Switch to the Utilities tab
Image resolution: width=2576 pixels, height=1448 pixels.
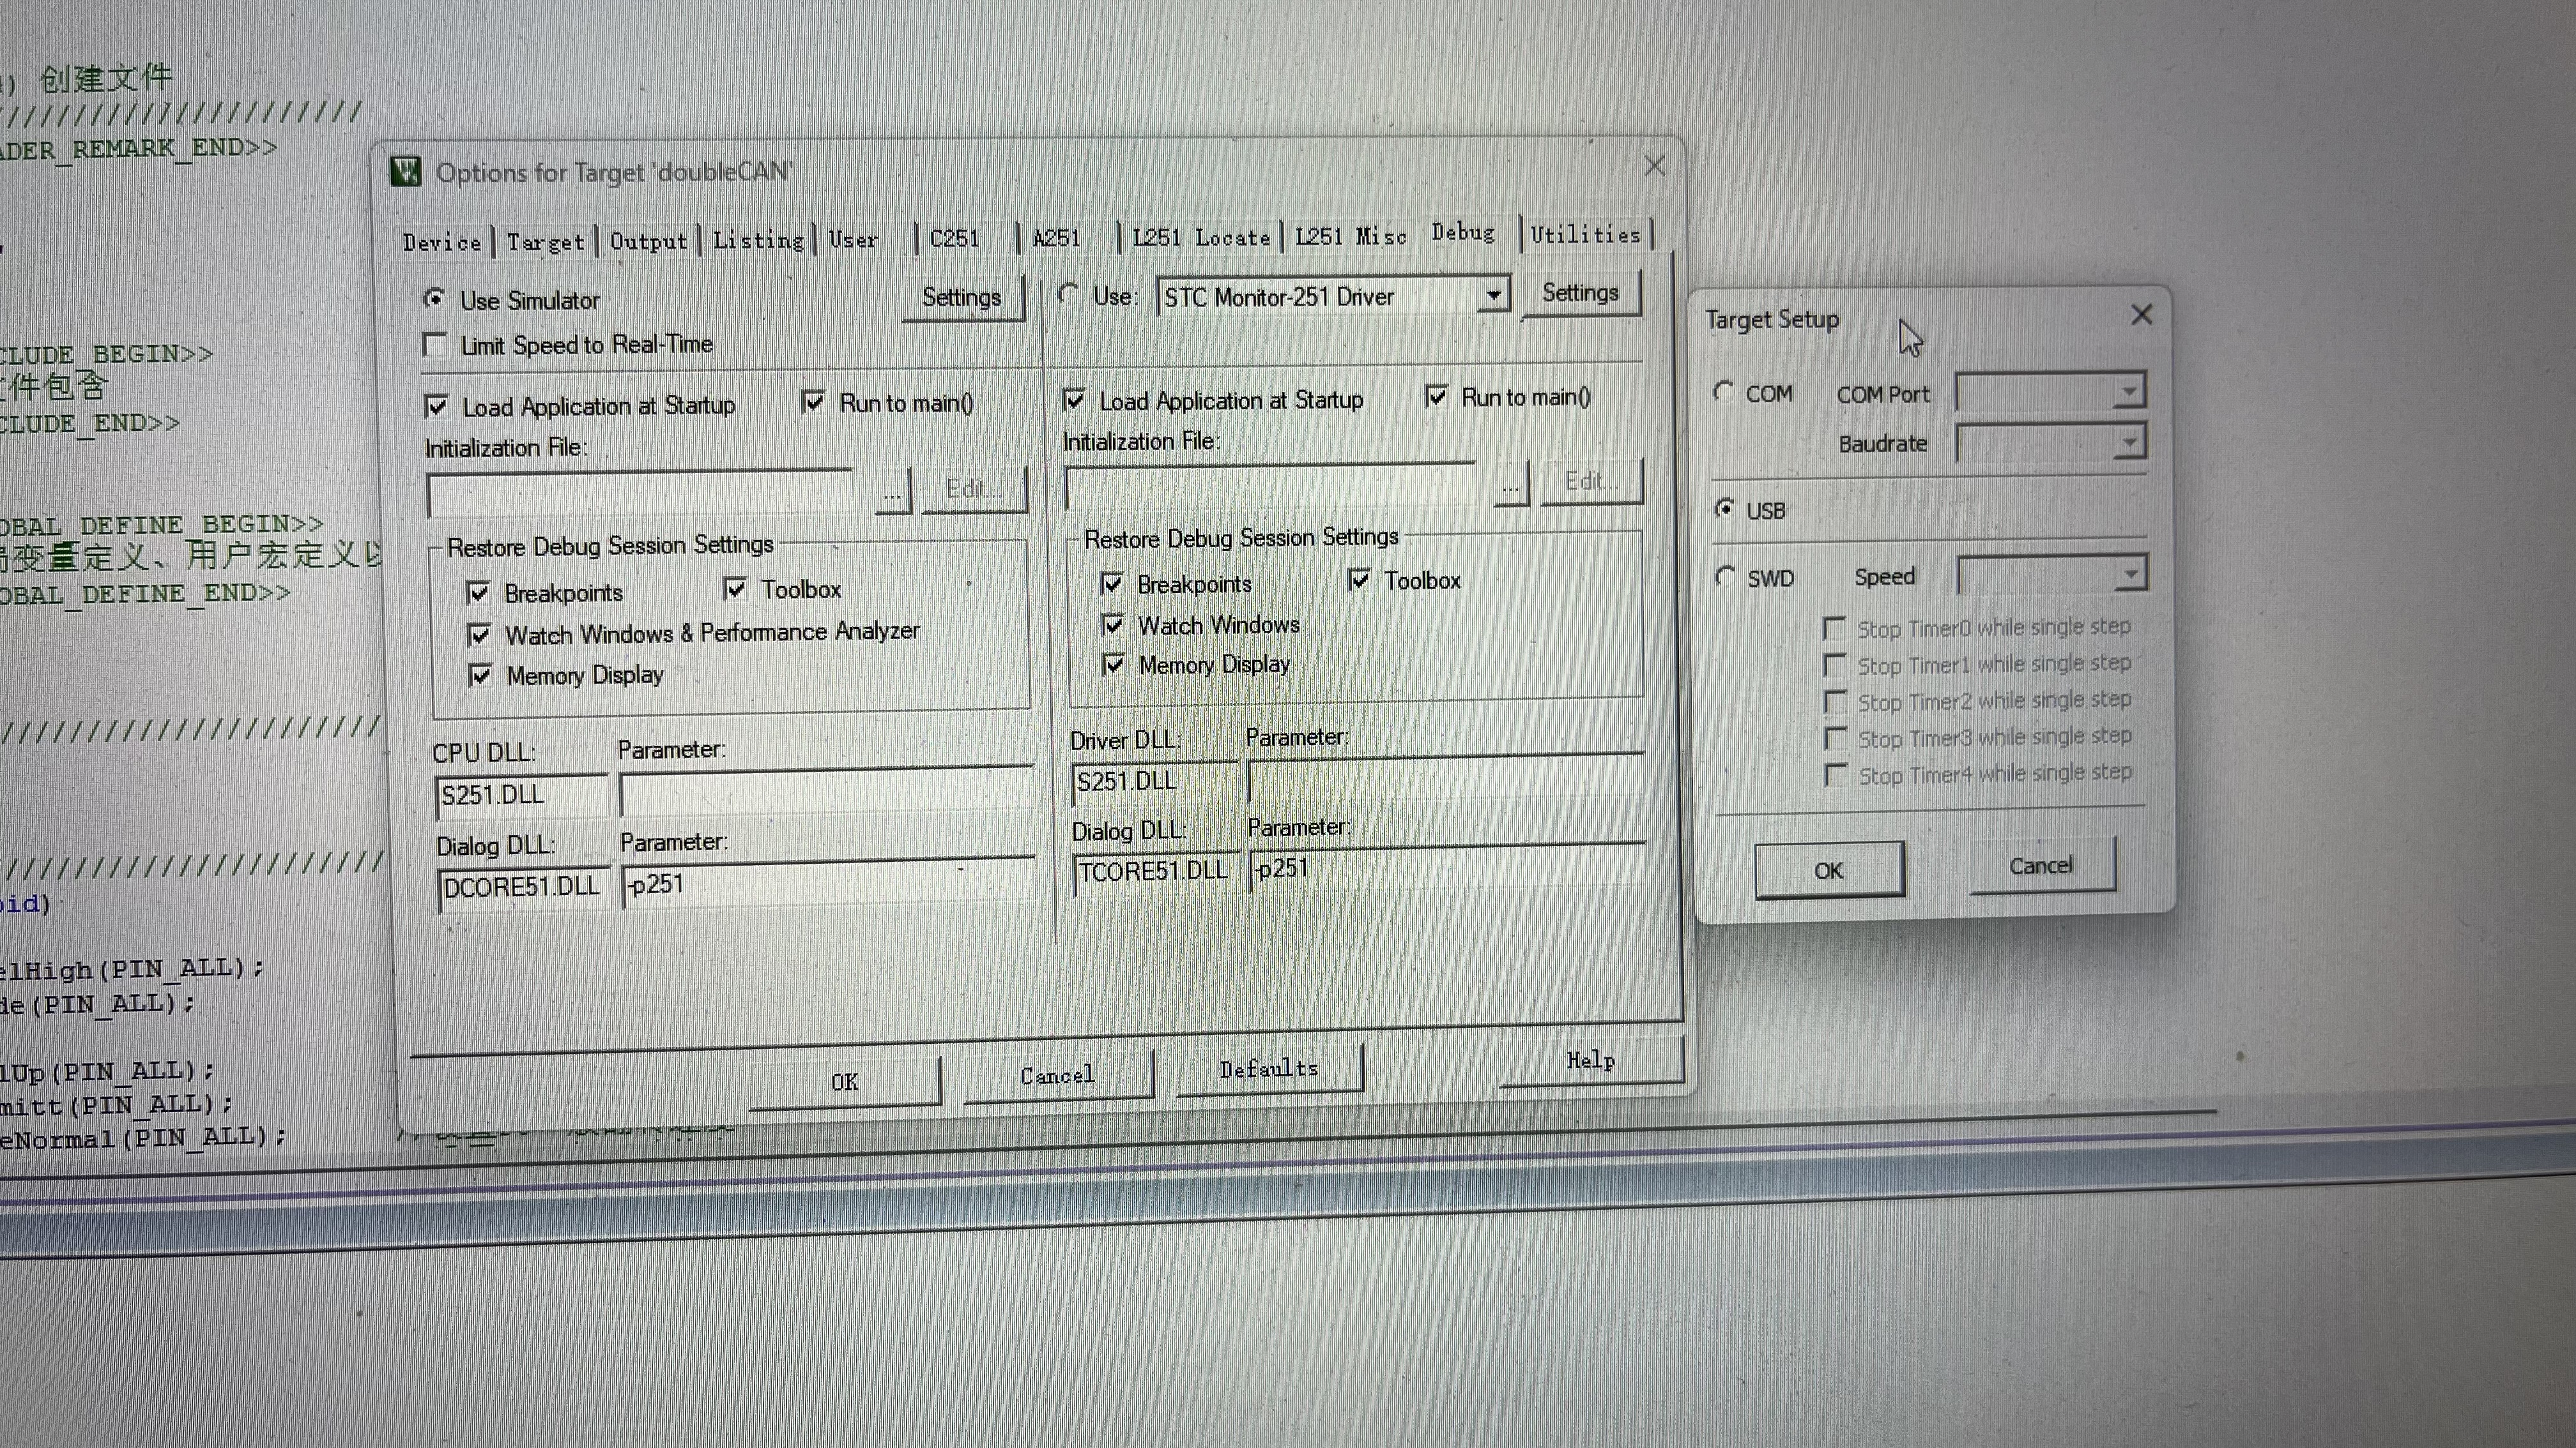point(1585,235)
